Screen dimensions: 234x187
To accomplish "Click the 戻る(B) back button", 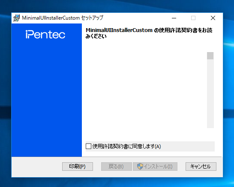I will point(117,167).
